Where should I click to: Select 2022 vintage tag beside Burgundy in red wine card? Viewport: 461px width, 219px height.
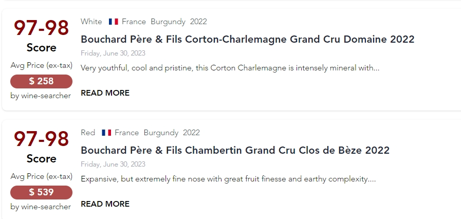[x=191, y=133]
